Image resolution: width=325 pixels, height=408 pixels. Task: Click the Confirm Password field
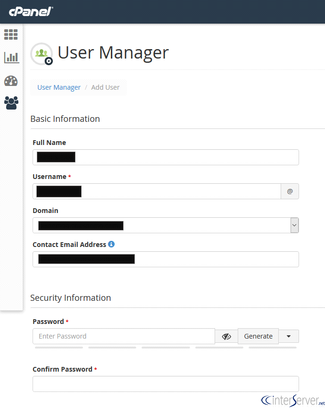click(166, 384)
